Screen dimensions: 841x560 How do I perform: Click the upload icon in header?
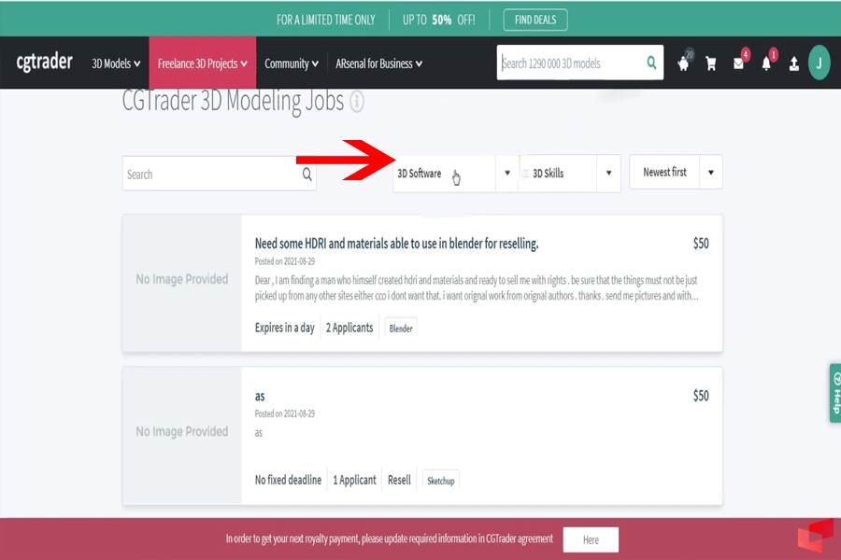793,64
